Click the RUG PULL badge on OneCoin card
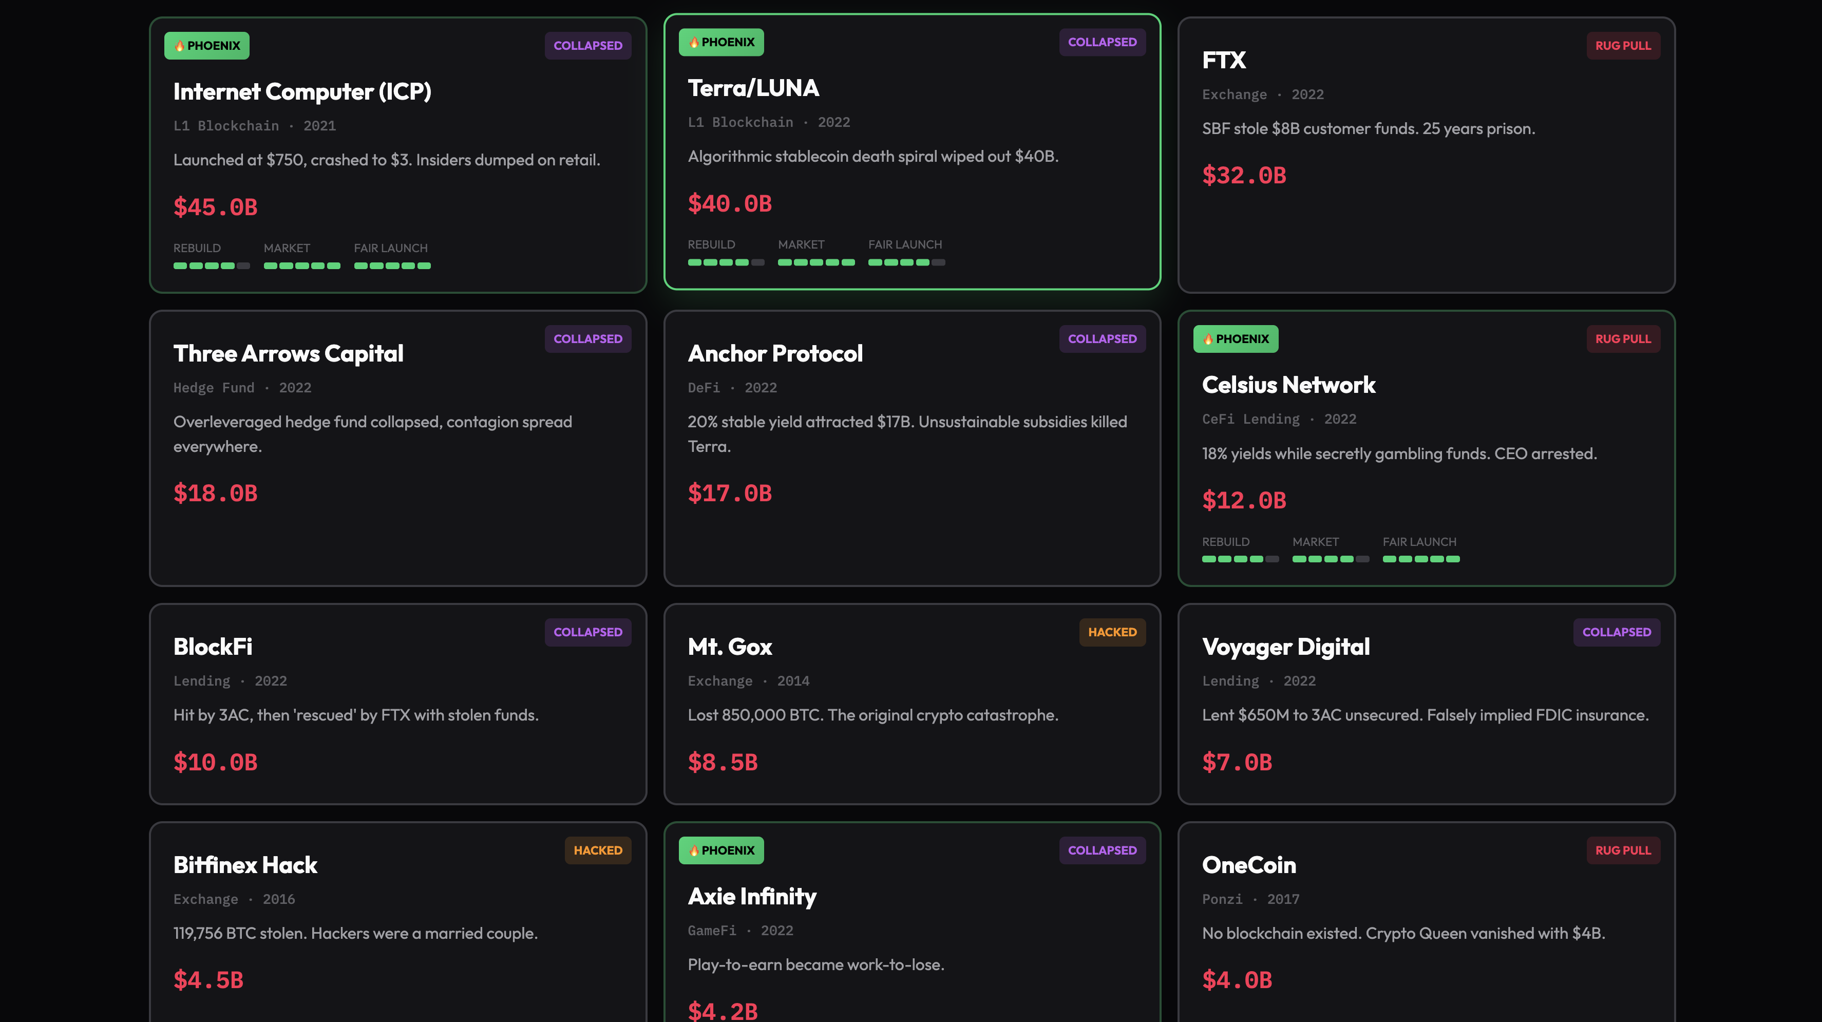1822x1022 pixels. tap(1623, 850)
